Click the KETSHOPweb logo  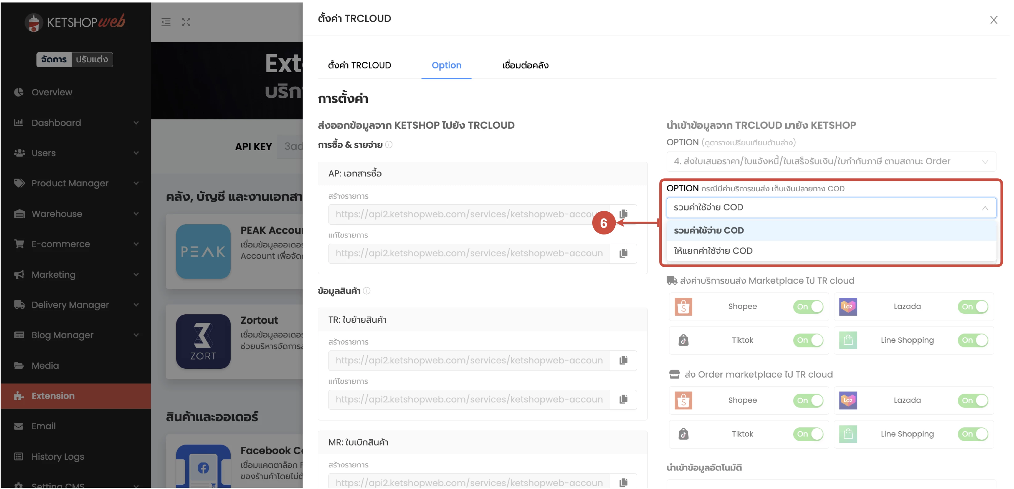pyautogui.click(x=75, y=22)
